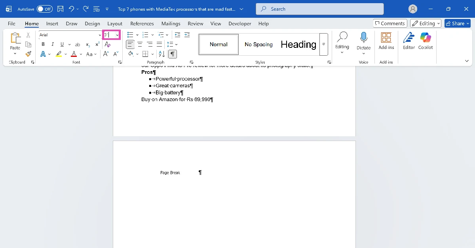475x248 pixels.
Task: Switch to the Insert ribbon tab
Action: click(x=52, y=23)
